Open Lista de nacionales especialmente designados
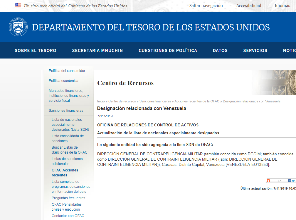Image resolution: width=296 pixels, height=220 pixels. pos(70,124)
